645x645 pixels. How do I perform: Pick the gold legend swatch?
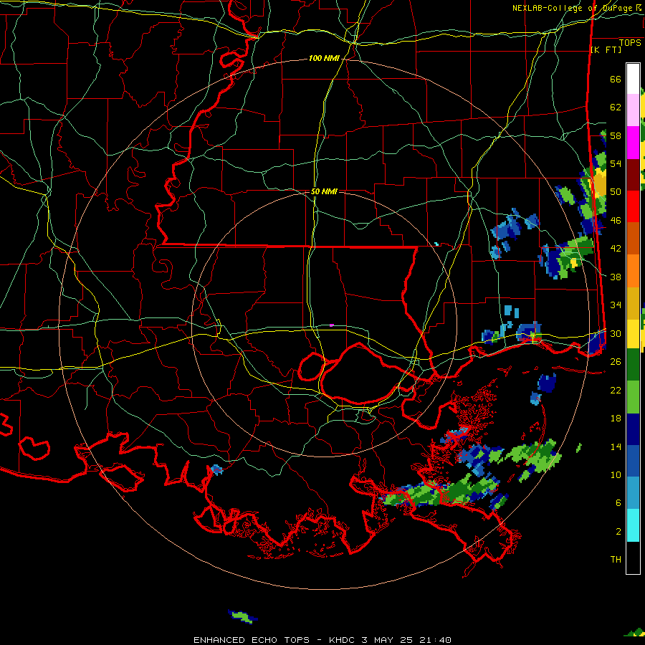pyautogui.click(x=633, y=304)
